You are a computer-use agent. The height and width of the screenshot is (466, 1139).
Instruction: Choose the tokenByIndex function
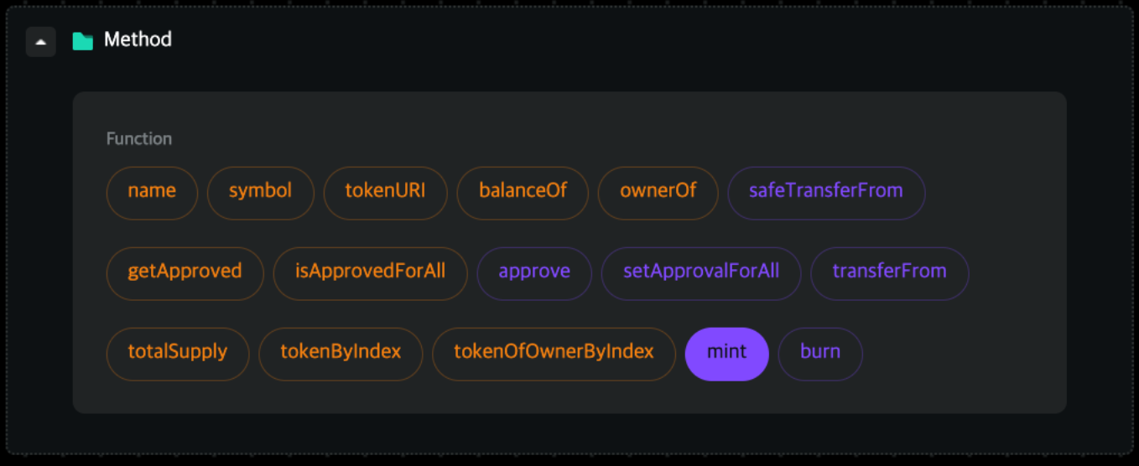pyautogui.click(x=341, y=352)
